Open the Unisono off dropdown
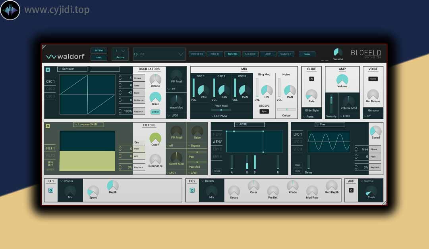The width and height of the screenshot is (429, 249). (x=367, y=116)
